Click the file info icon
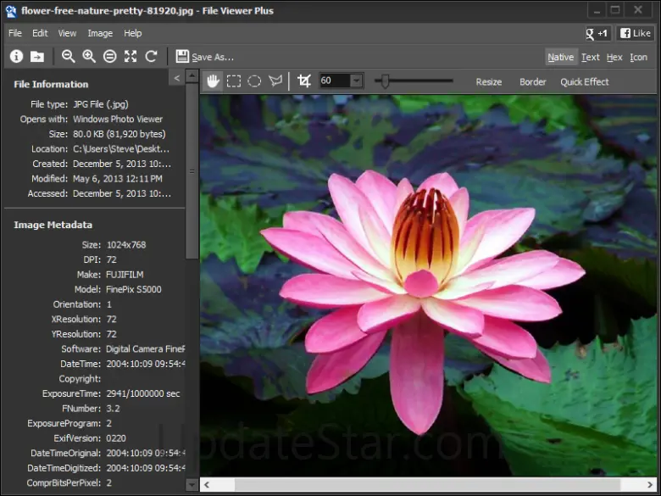Screen dimensions: 661x496 pos(16,57)
